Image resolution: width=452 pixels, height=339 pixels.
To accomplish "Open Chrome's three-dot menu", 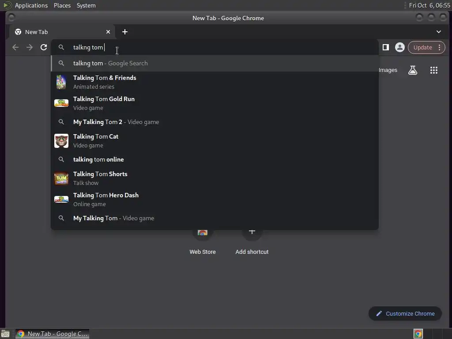I will (x=439, y=47).
